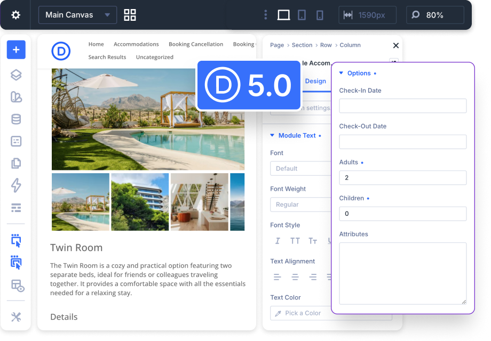Image resolution: width=491 pixels, height=341 pixels.
Task: Click the 80% zoom field
Action: (435, 15)
